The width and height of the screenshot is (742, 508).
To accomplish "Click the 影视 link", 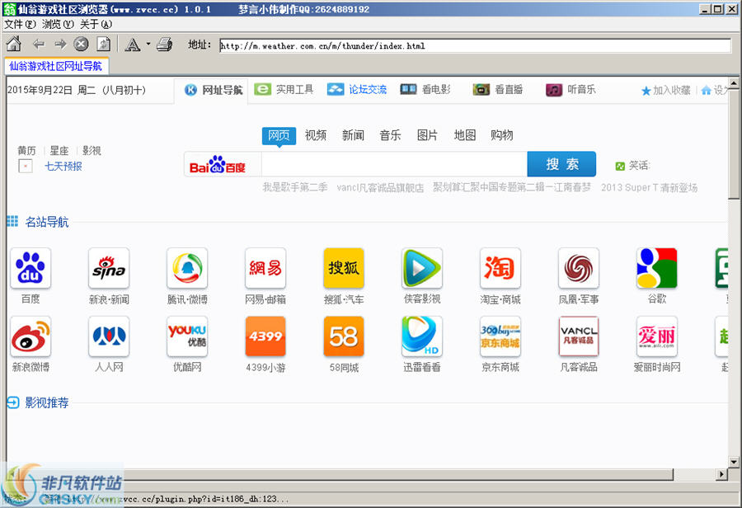I will 92,151.
